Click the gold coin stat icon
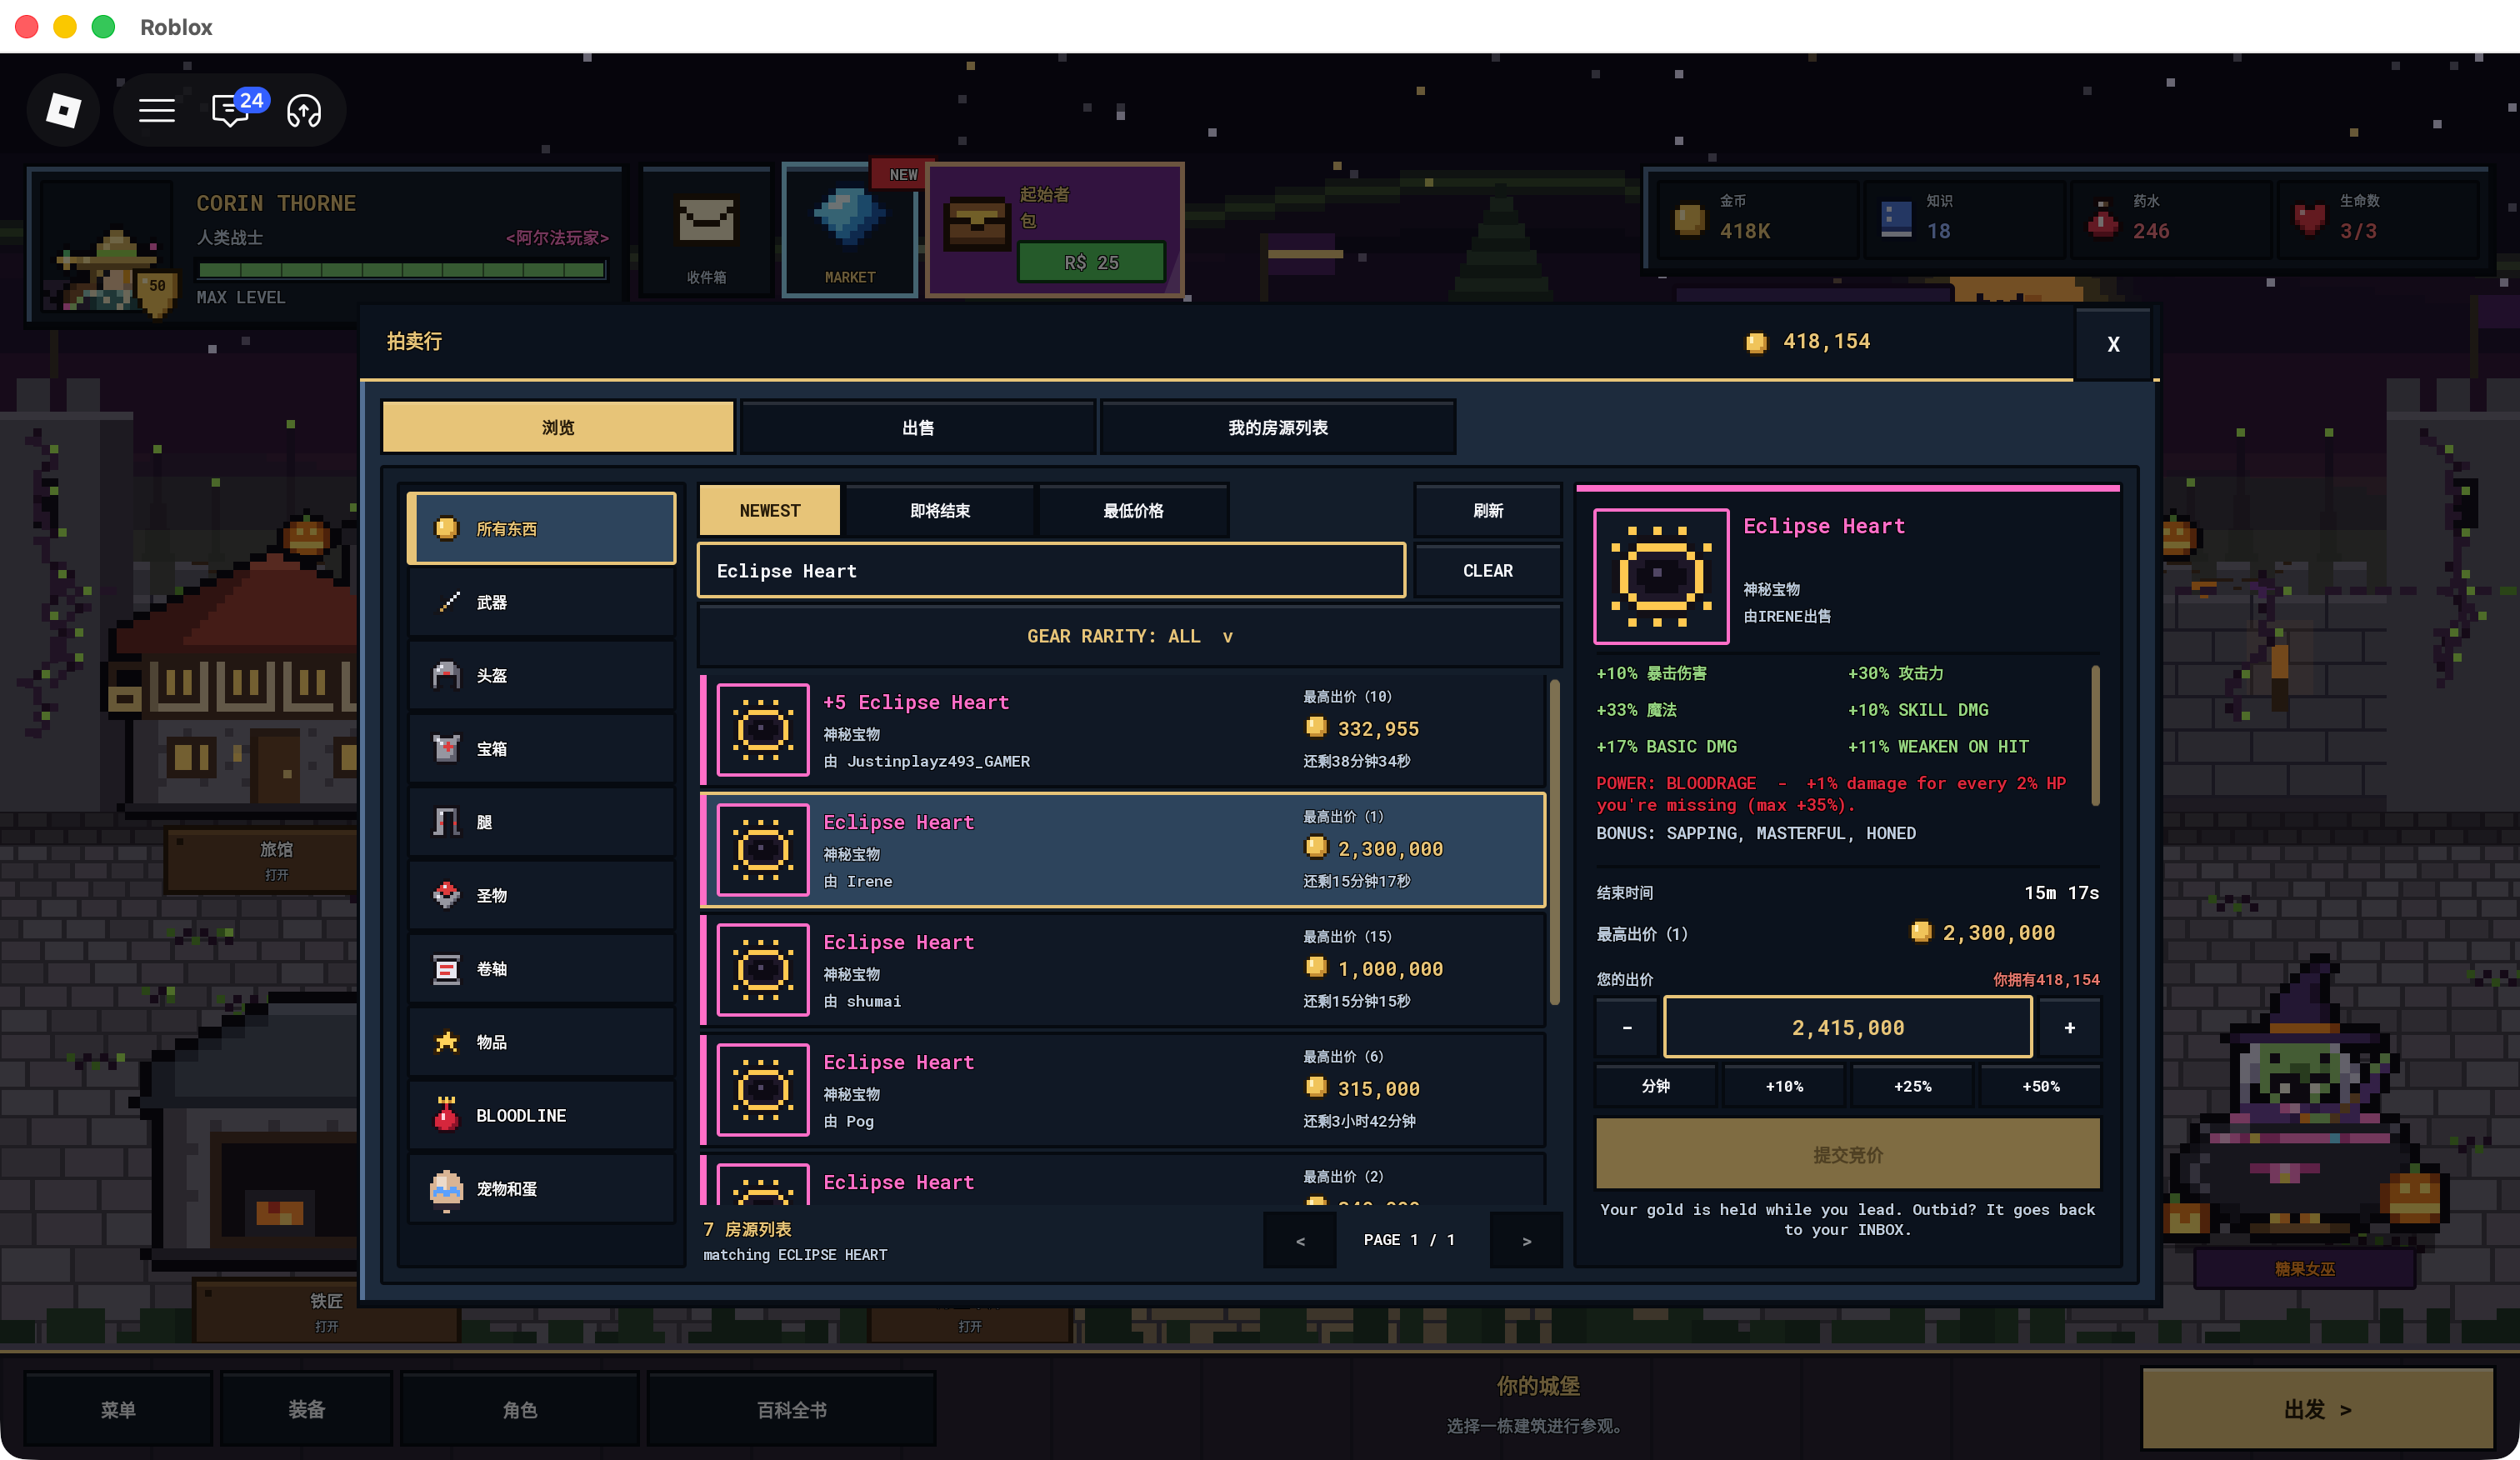The width and height of the screenshot is (2520, 1460). (1689, 219)
